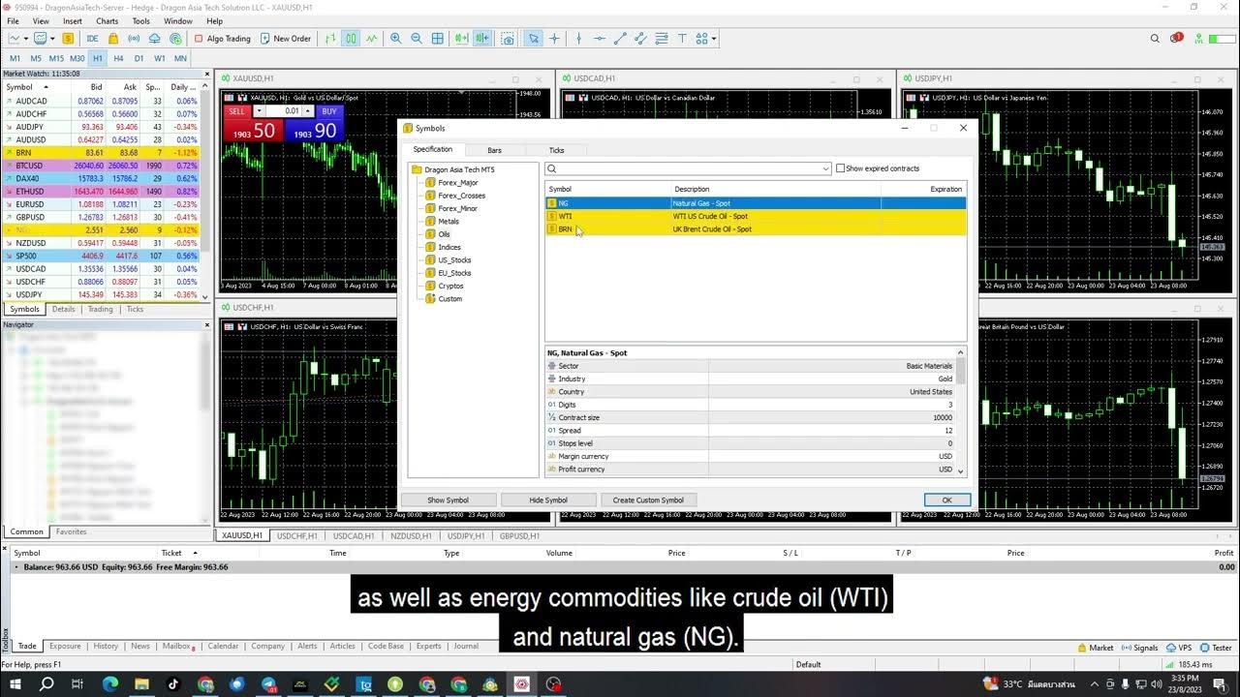The height and width of the screenshot is (697, 1240).
Task: Select BTCUSD in Market Watch
Action: (104, 166)
